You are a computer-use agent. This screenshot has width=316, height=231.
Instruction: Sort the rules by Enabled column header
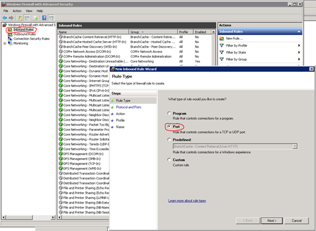click(x=202, y=32)
